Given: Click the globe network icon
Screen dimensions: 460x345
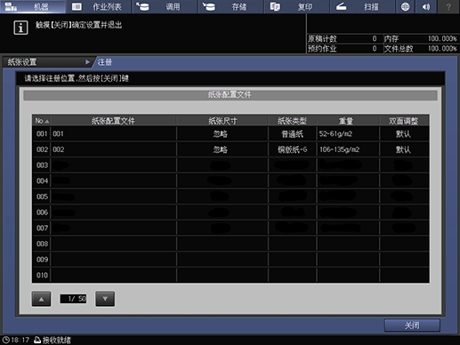Looking at the screenshot, I should 405,6.
